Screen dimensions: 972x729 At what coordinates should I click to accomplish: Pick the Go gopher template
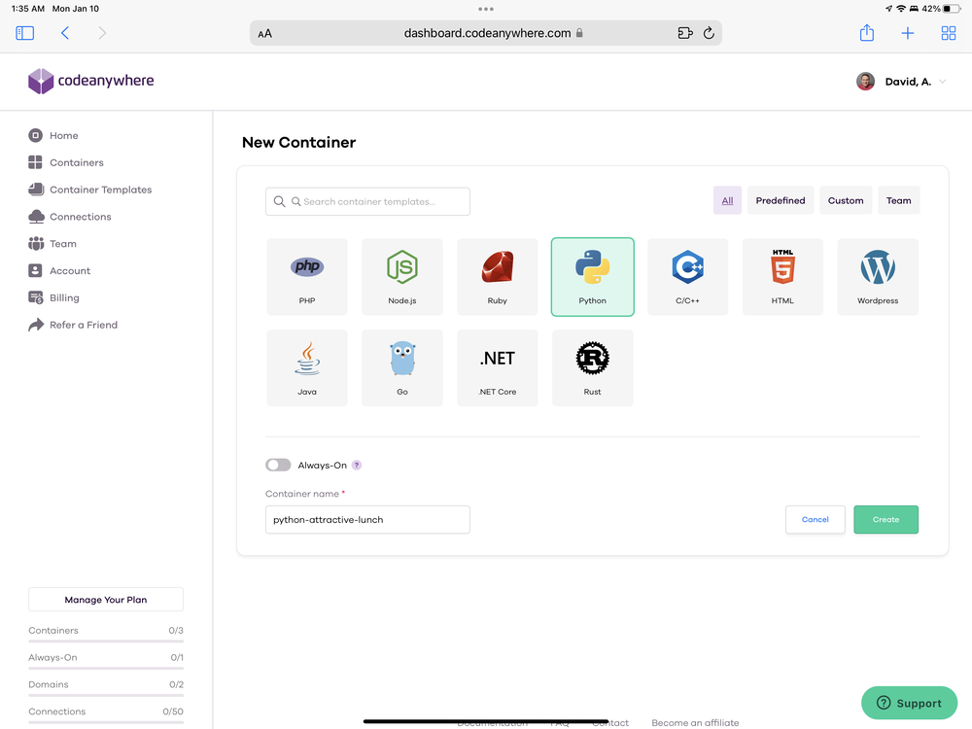(x=402, y=367)
